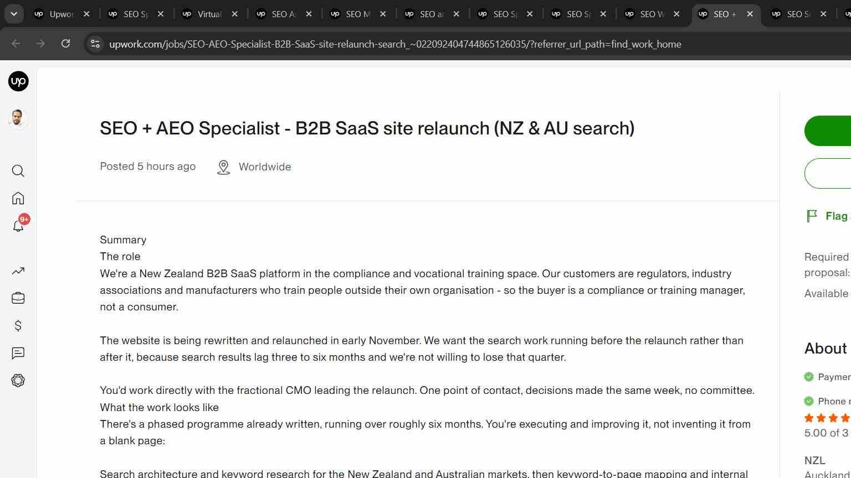Open the dollar sign finances icon
851x478 pixels.
(x=18, y=326)
